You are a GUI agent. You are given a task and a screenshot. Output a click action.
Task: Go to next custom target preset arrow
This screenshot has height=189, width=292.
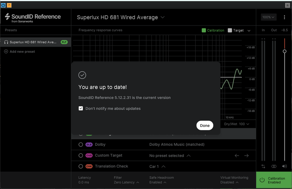246,156
